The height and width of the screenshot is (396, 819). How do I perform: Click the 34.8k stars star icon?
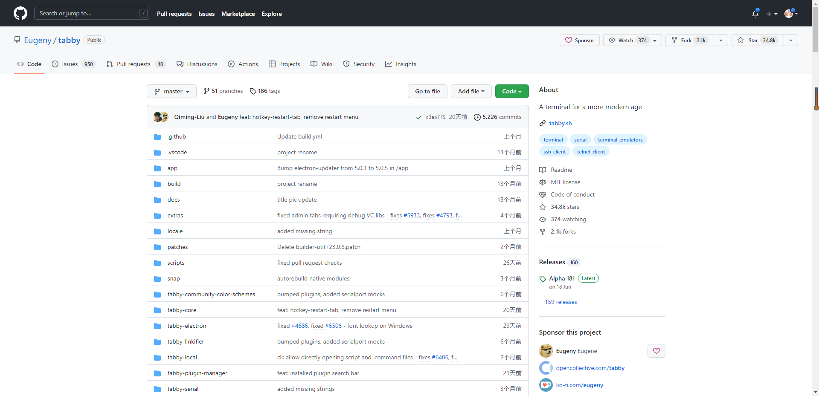pyautogui.click(x=543, y=207)
